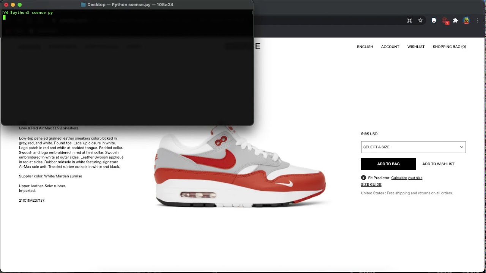
Task: Click Upper: leather. Sole: rubber. text
Action: [43, 186]
